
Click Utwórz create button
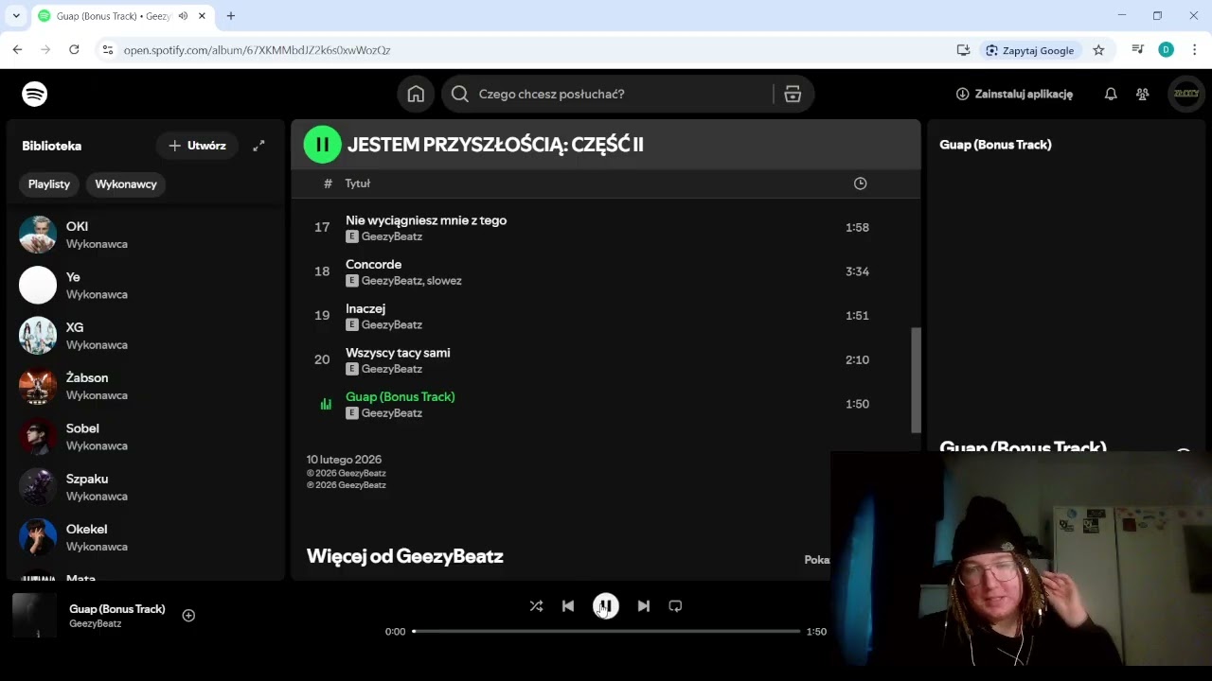coord(197,146)
